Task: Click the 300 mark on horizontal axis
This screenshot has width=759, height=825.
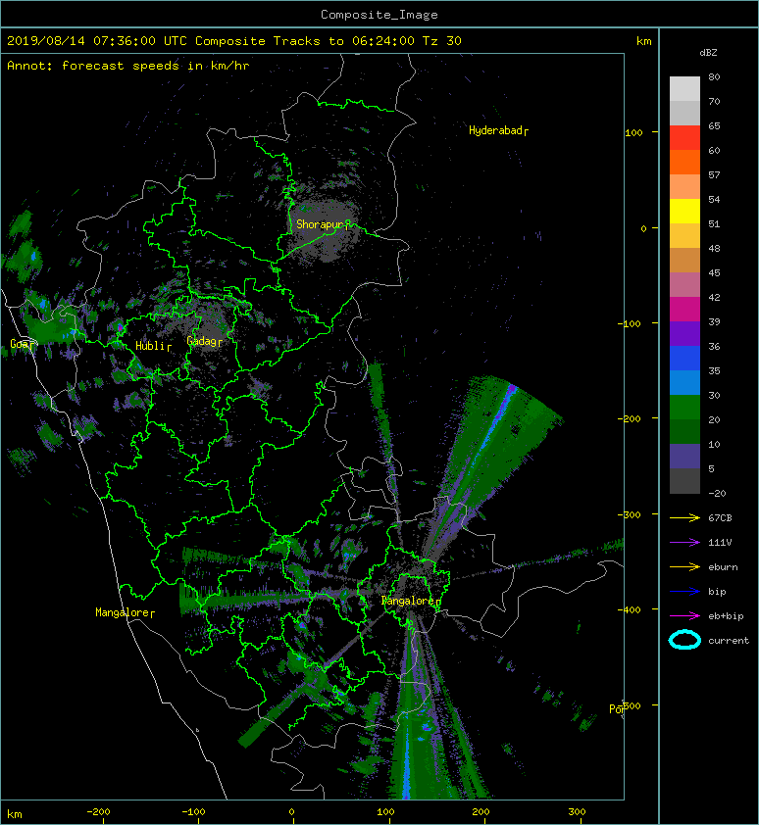Action: coord(577,812)
